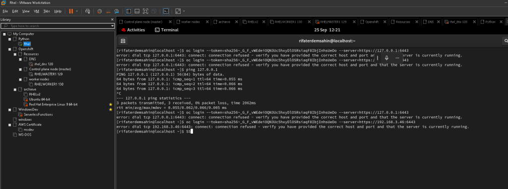
Task: Open the power options dropdown arrow beside pause
Action: (77, 11)
